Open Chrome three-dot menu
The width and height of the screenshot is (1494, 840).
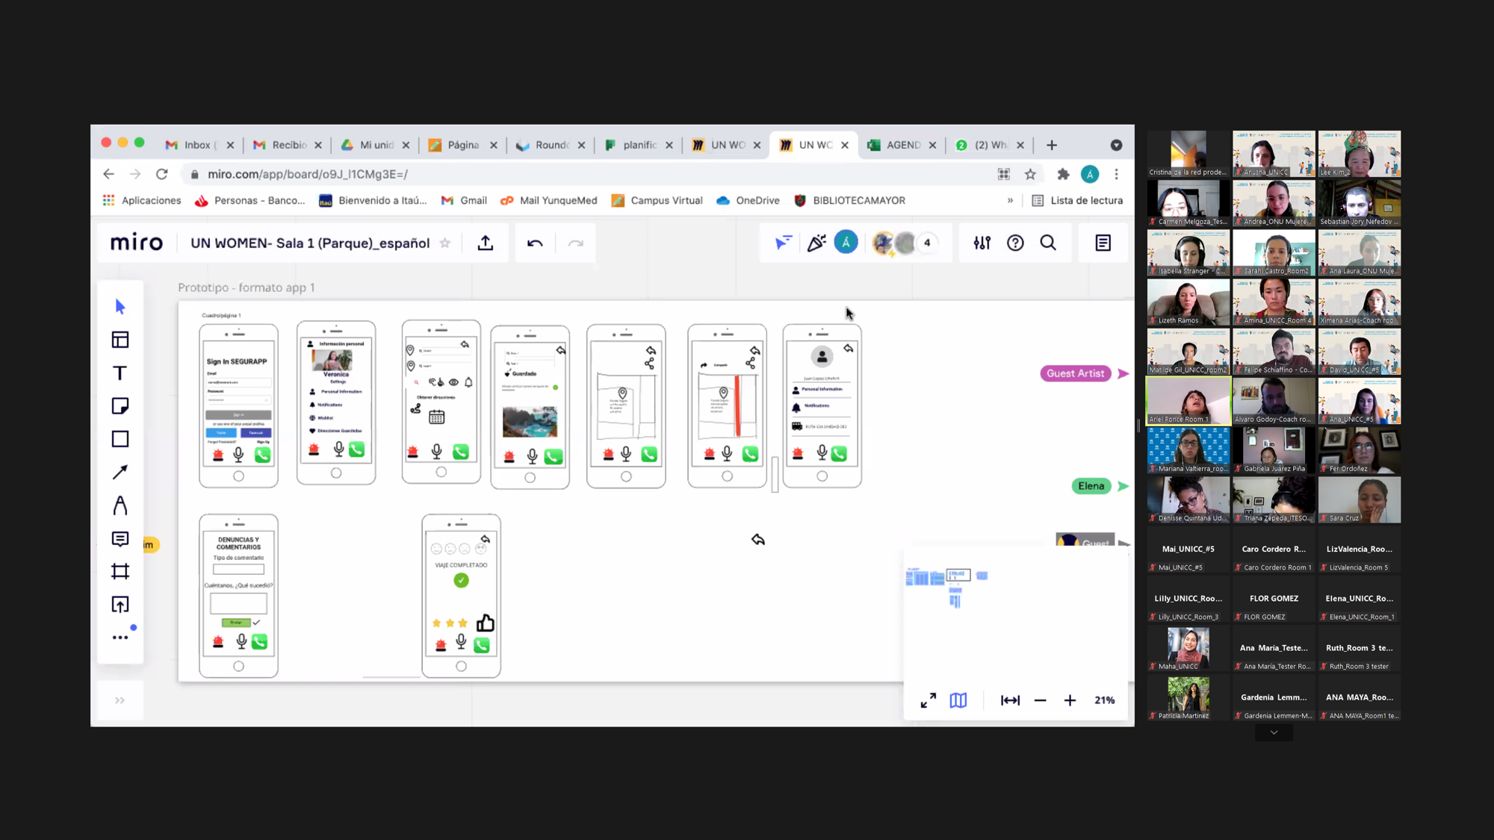pos(1117,174)
